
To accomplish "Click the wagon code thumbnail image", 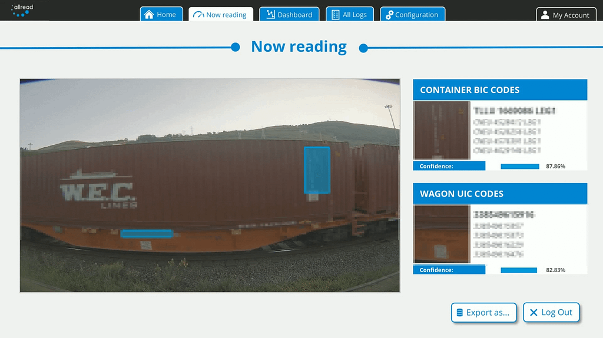I will click(442, 234).
